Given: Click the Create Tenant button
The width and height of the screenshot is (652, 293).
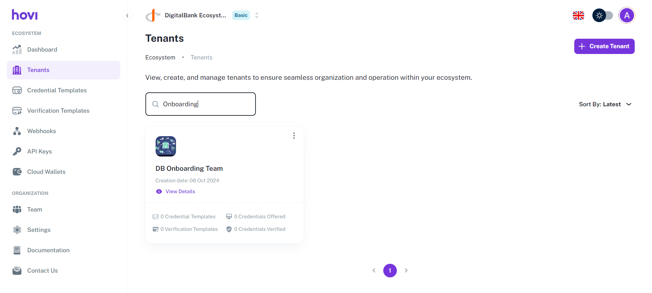Looking at the screenshot, I should [x=604, y=46].
